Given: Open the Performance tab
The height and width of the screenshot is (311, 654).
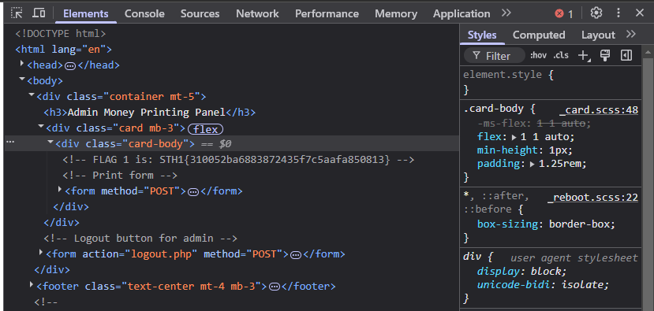Looking at the screenshot, I should coord(327,13).
